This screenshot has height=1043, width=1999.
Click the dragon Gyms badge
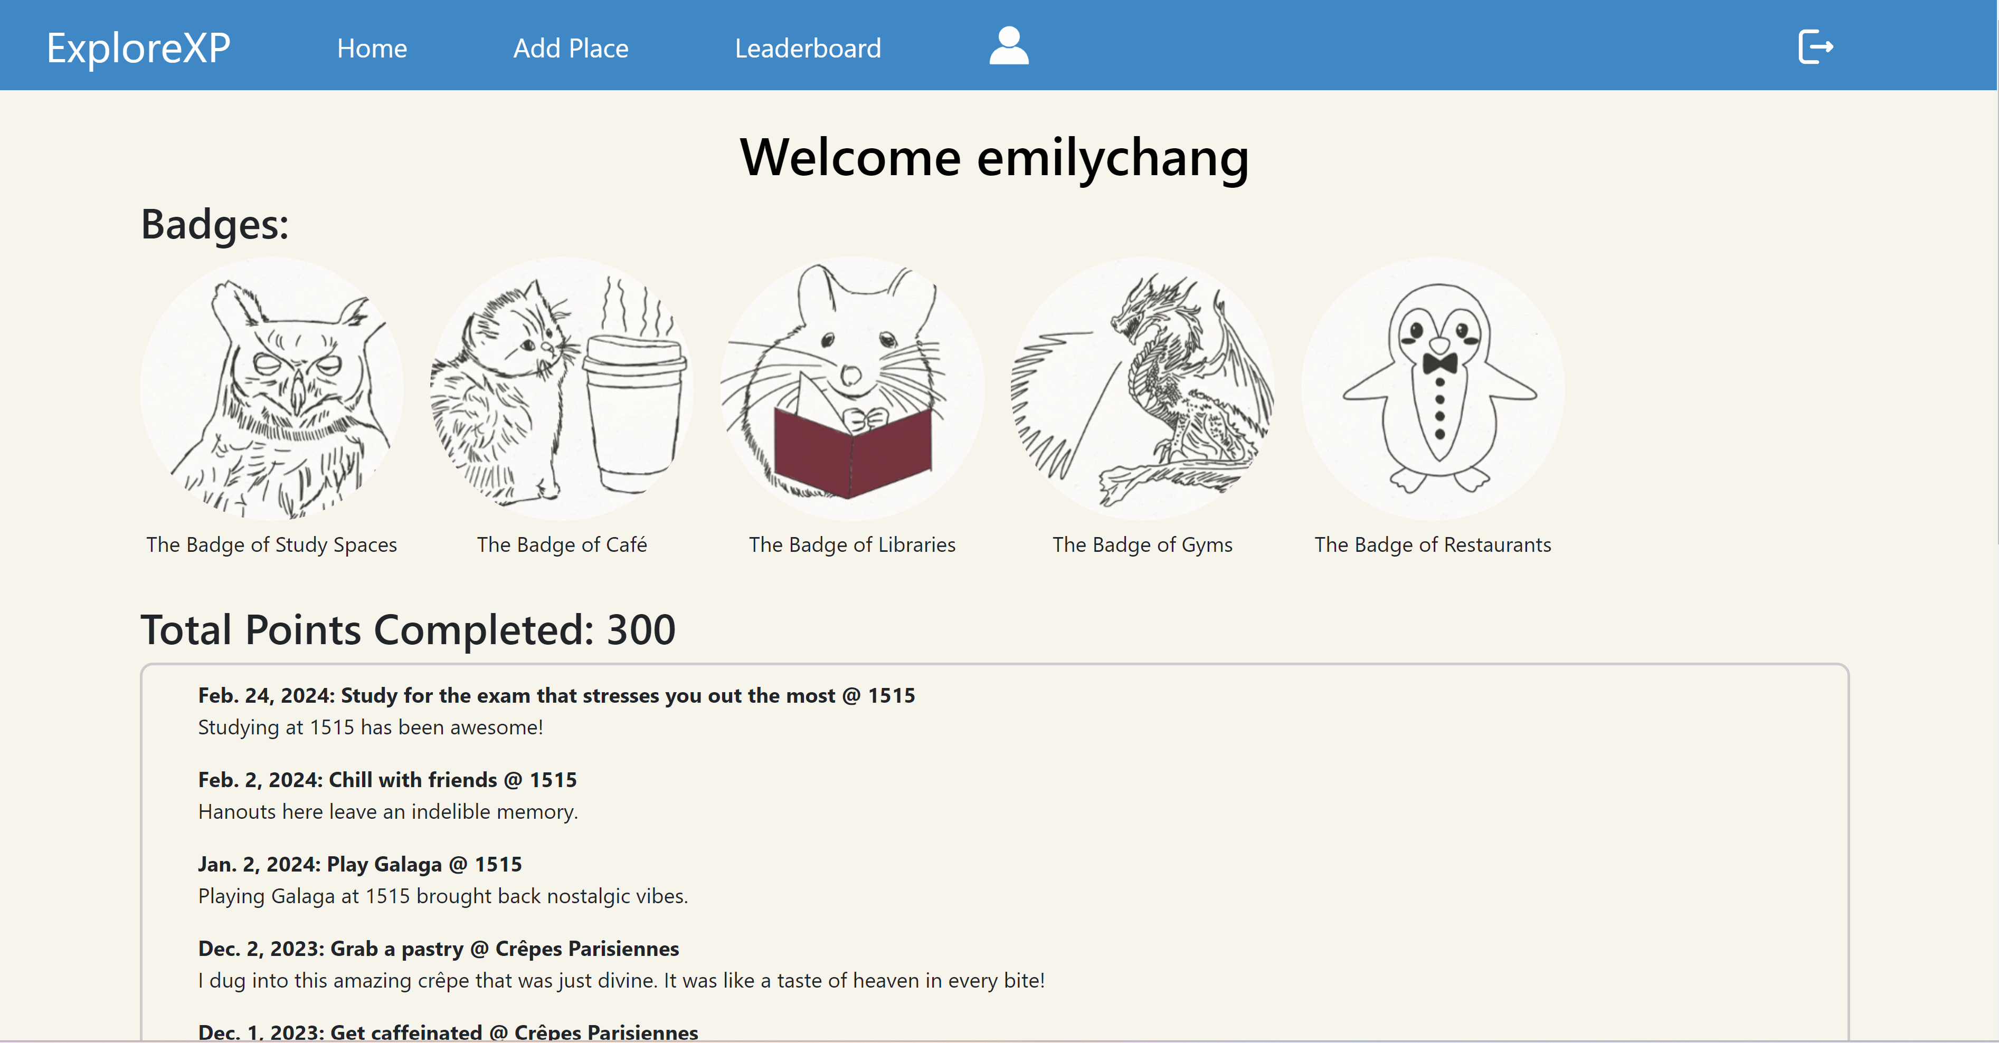pyautogui.click(x=1142, y=388)
